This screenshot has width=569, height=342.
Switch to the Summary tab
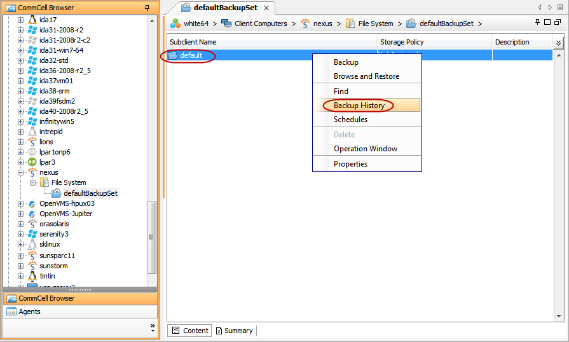coord(234,331)
